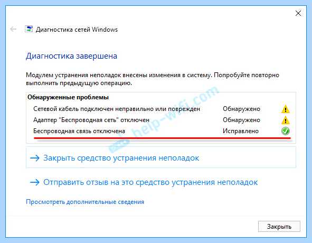Select row "Беспроводная связь отключена"
The height and width of the screenshot is (243, 312).
point(161,131)
